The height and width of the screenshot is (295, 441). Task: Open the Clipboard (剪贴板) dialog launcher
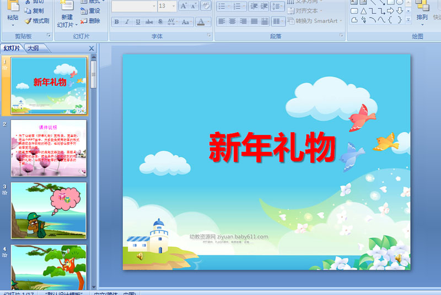[49, 35]
